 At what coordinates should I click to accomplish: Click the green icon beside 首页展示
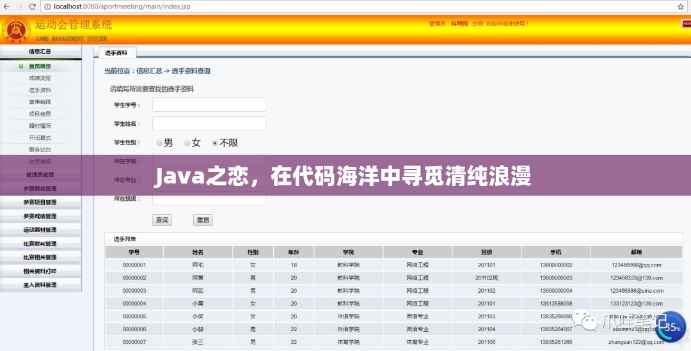coord(21,66)
